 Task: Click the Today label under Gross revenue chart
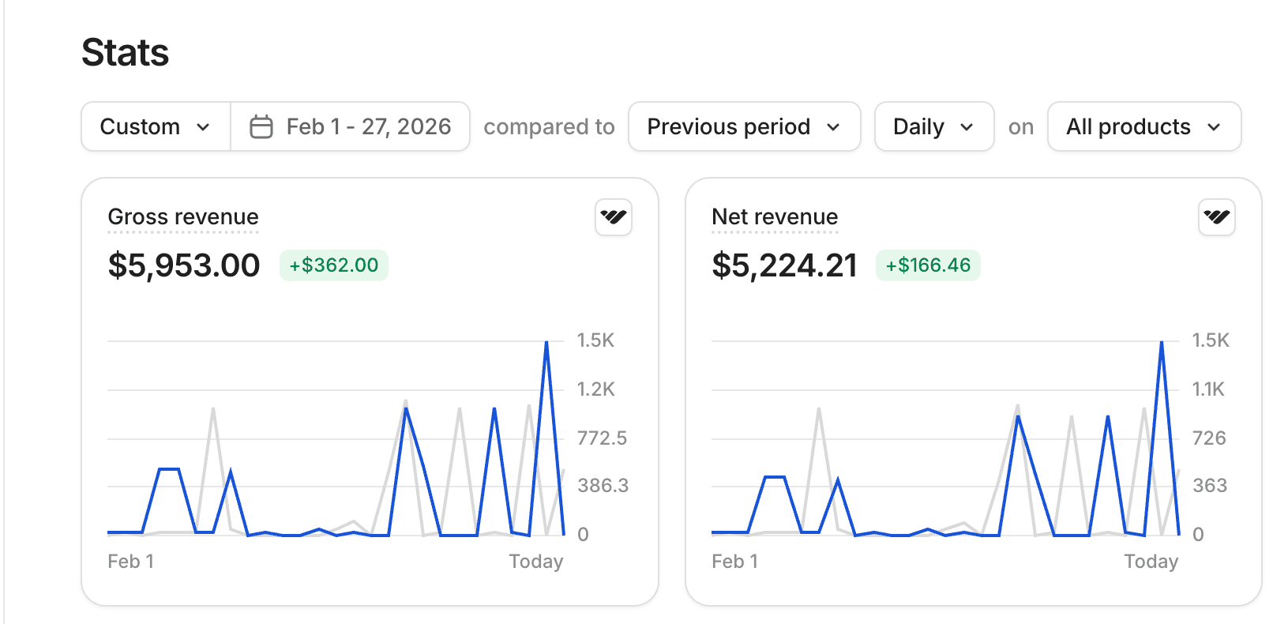tap(535, 562)
